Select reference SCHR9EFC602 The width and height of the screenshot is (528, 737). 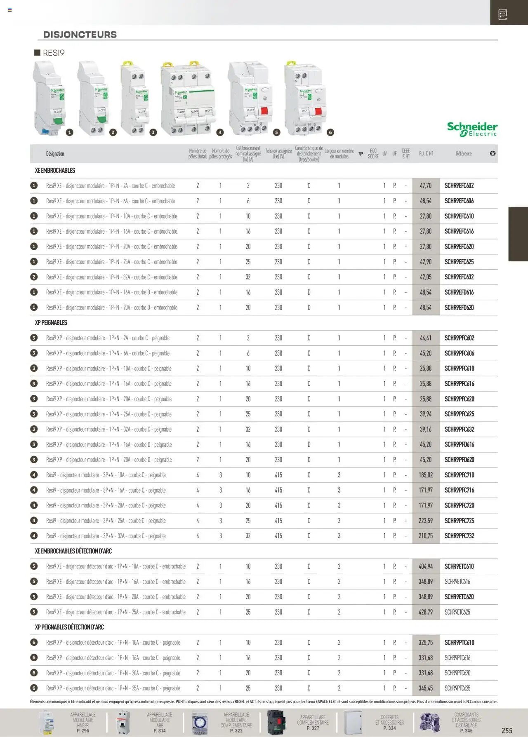459,186
